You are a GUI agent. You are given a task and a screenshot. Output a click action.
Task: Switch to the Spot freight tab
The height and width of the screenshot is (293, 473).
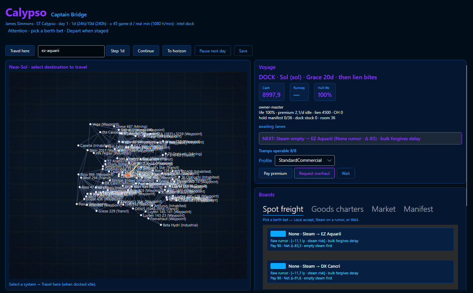click(283, 209)
